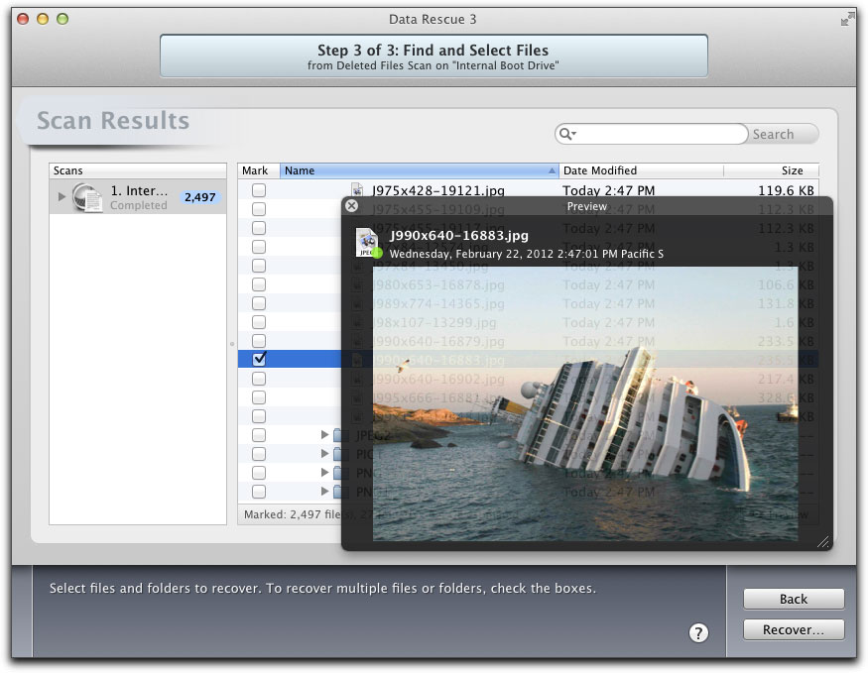
Task: Click the search magnifier icon
Action: [x=566, y=135]
